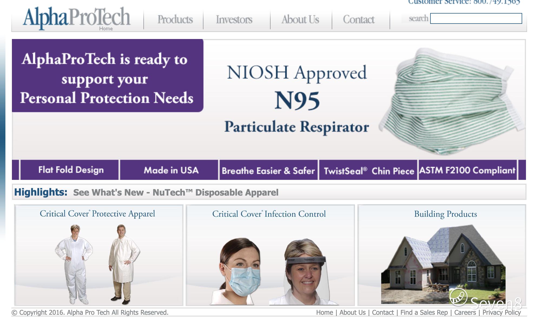This screenshot has width=533, height=318.
Task: Click footer Find a Sales Rep link
Action: pos(424,312)
